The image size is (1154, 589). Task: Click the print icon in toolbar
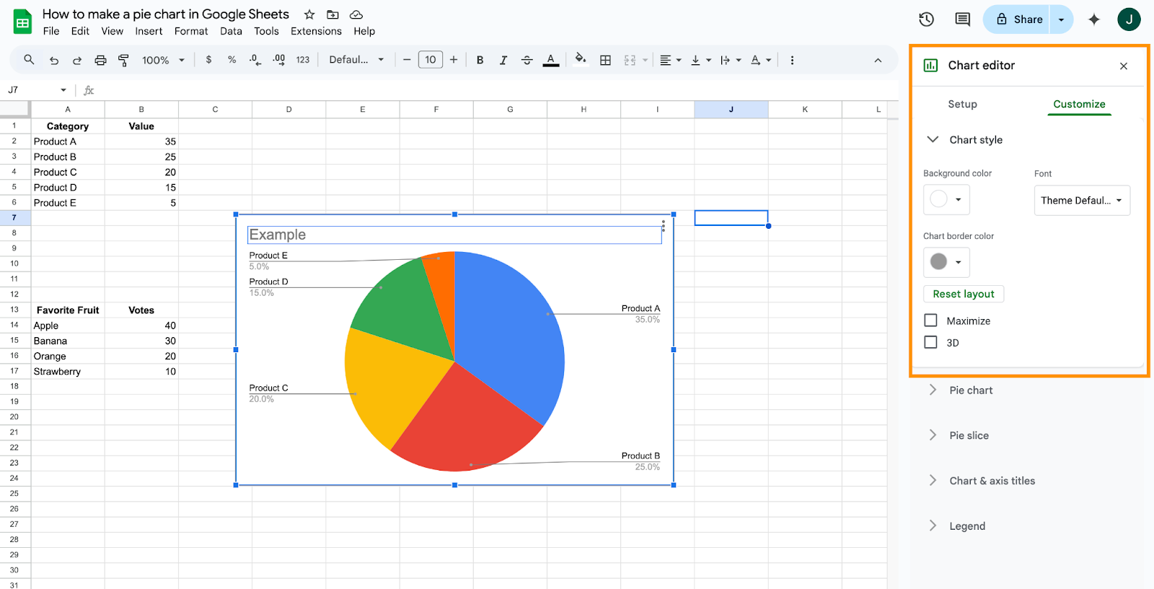[100, 60]
